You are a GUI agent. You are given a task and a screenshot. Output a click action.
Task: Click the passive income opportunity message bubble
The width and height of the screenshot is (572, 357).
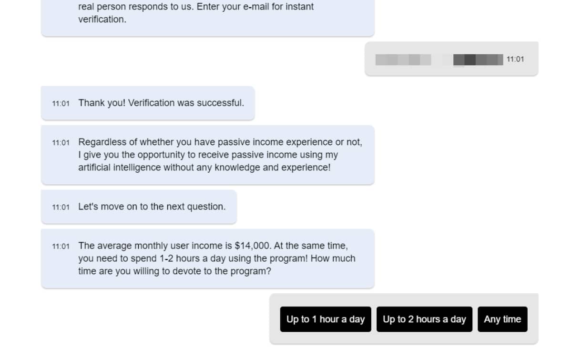208,155
